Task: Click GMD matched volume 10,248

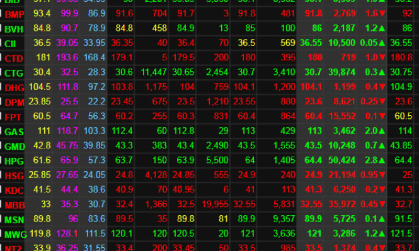Action: (342, 145)
